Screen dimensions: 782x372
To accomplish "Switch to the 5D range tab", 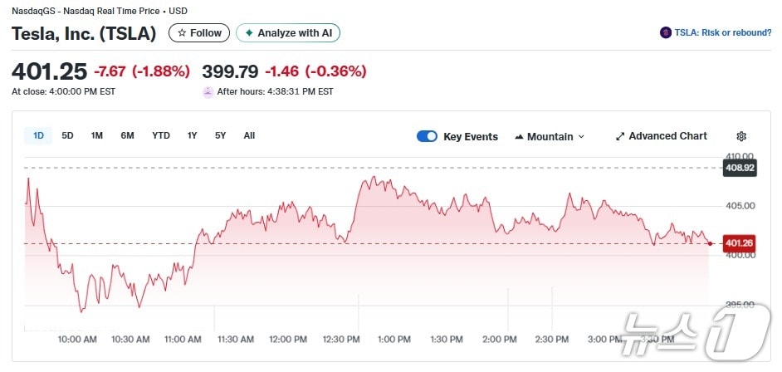I will pos(67,135).
